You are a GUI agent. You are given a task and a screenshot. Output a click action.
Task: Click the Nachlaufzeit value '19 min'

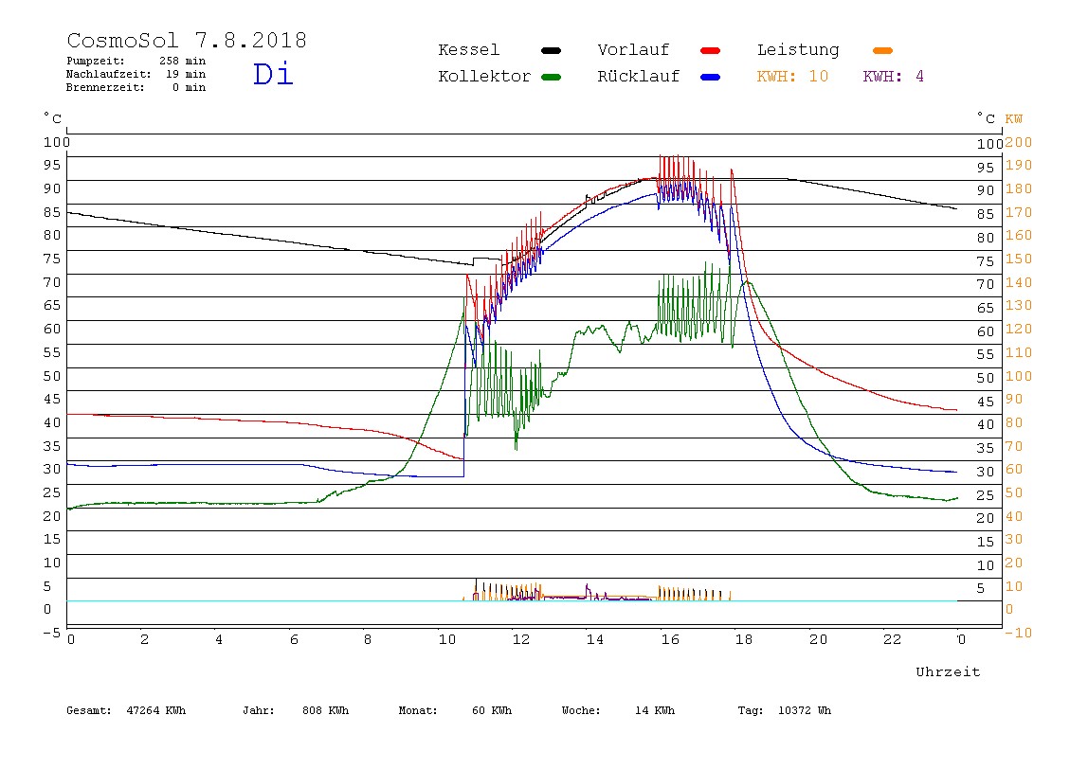[186, 74]
